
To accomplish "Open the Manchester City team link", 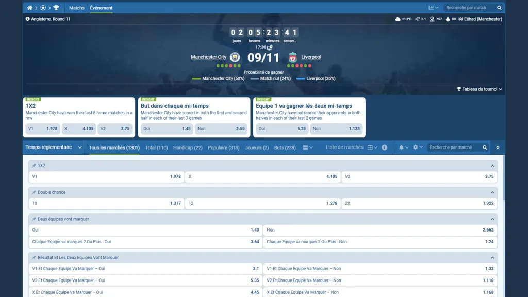I will pos(208,57).
